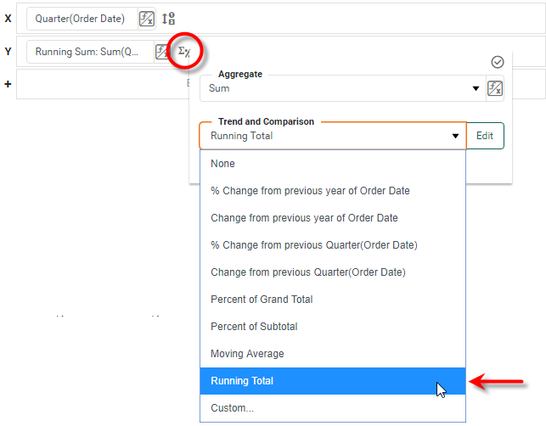Choose % Change from previous year option
546x426 pixels.
point(310,191)
